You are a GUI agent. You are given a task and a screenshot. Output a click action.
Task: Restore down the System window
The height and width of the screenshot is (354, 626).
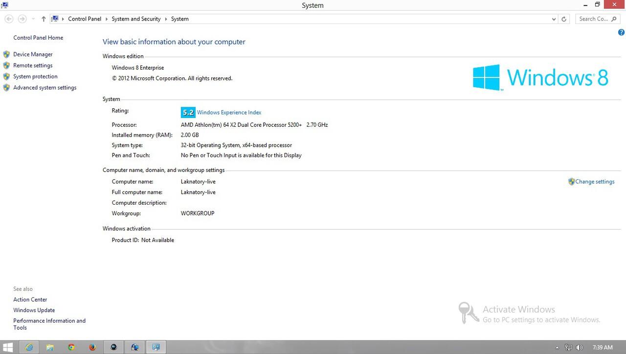tap(597, 4)
